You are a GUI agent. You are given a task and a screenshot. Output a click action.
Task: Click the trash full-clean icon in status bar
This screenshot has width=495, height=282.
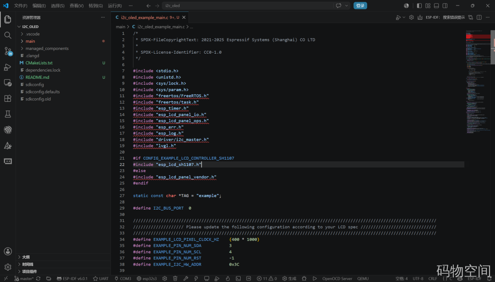(175, 278)
